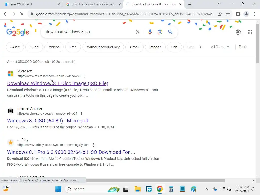This screenshot has width=260, height=195.
Task: Apply the Usb filter chip
Action: (x=174, y=47)
